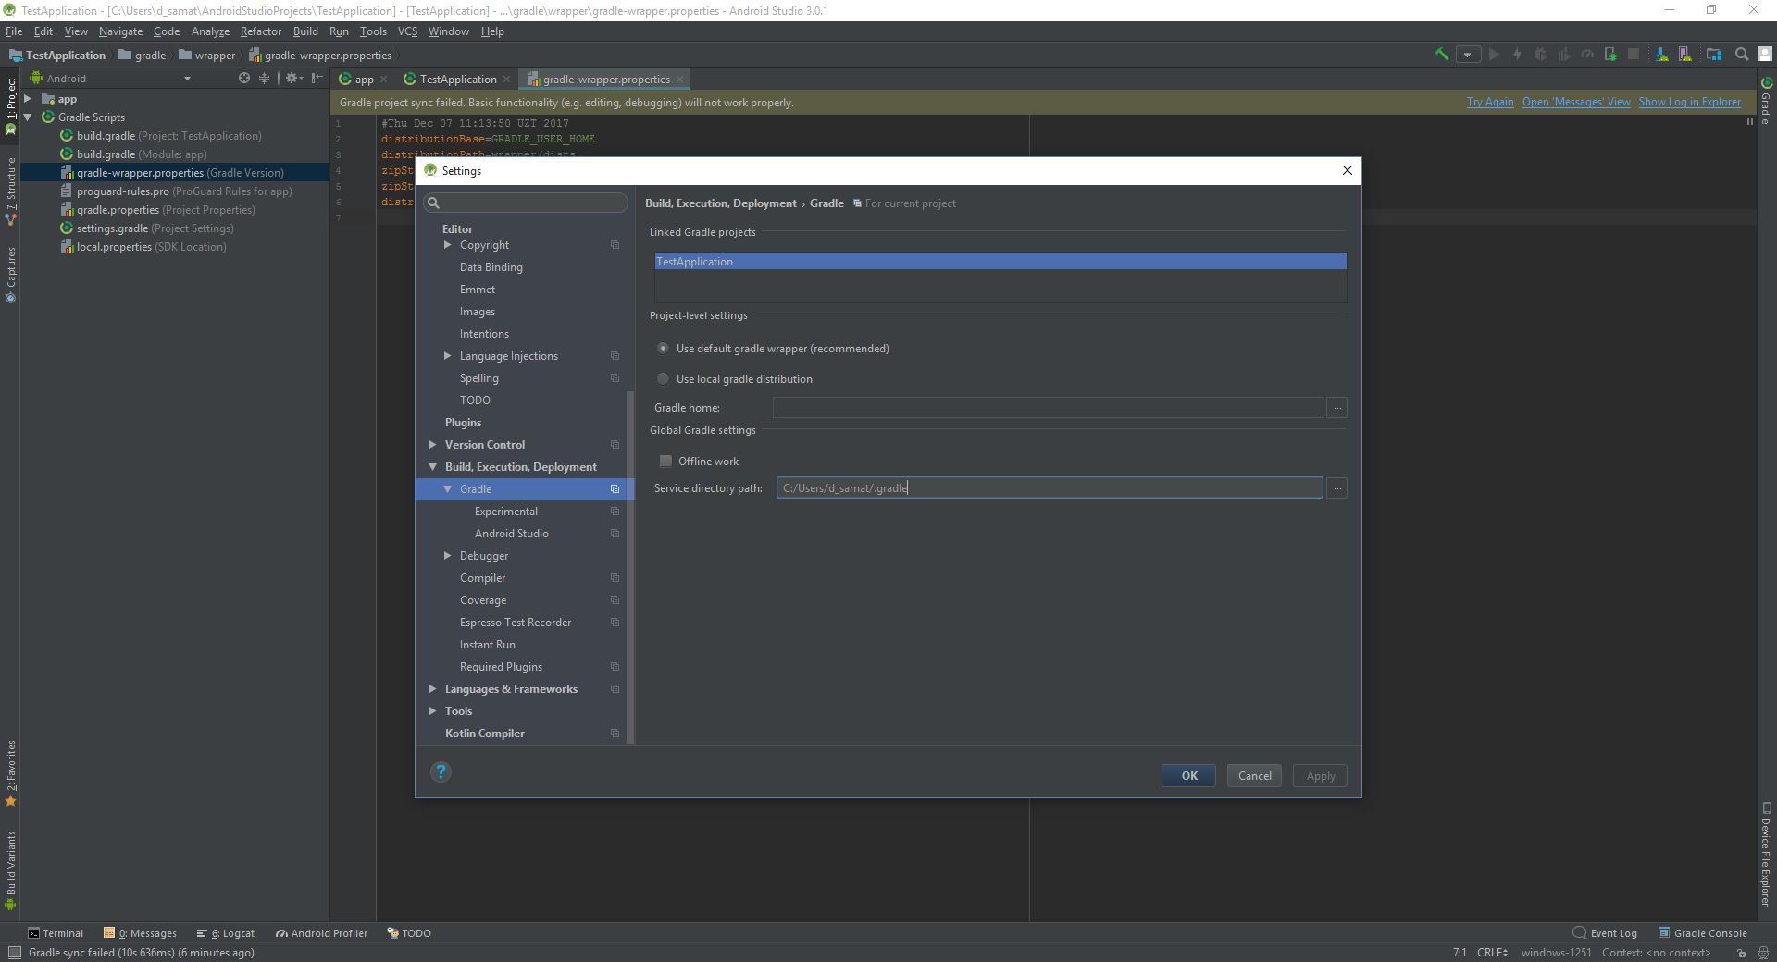Open the Build menu
1777x962 pixels.
tap(305, 31)
